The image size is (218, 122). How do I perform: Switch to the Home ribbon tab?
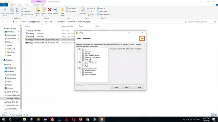pyautogui.click(x=12, y=5)
